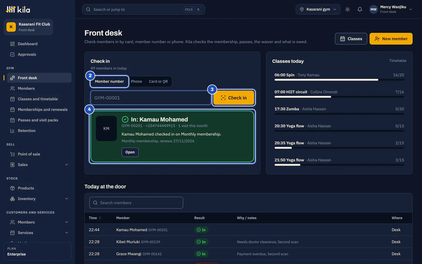Viewport: 422px width, 264px height.
Task: Expand the Services sidebar group
Action: [x=67, y=233]
